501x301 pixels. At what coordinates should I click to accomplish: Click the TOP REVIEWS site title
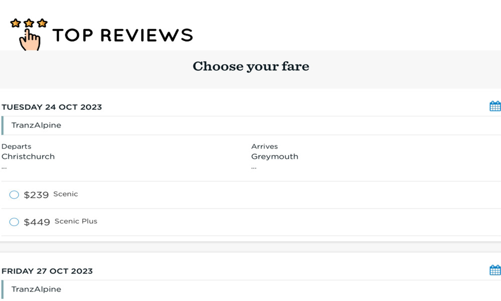(123, 35)
